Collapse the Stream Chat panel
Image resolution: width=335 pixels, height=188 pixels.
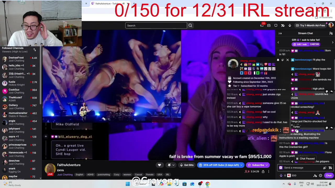point(280,33)
